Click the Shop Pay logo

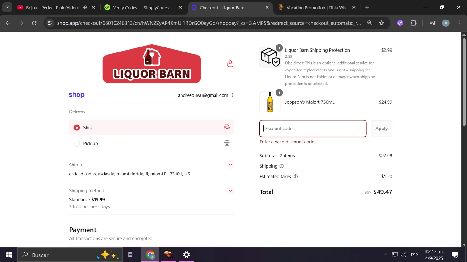tap(77, 95)
